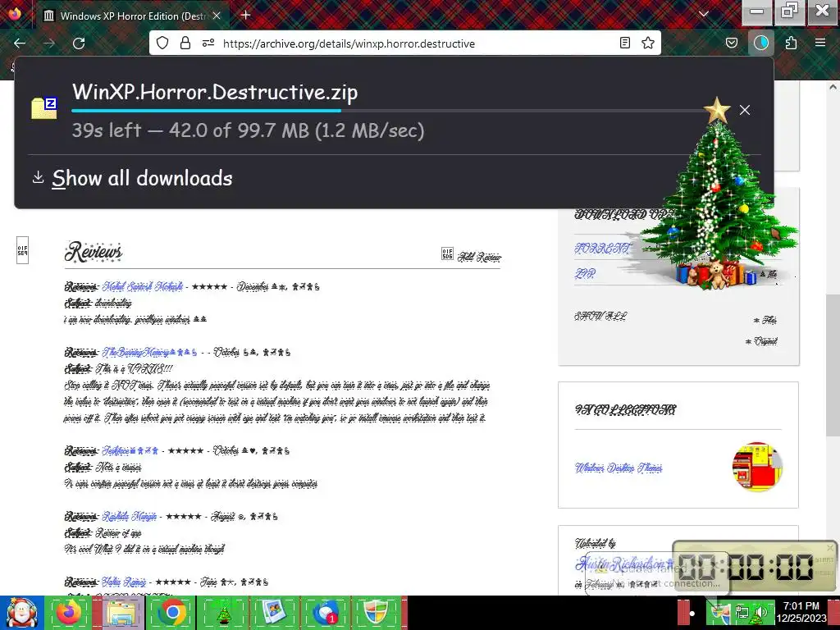This screenshot has height=630, width=840.
Task: Click the 00:00:00 timer display
Action: [746, 567]
